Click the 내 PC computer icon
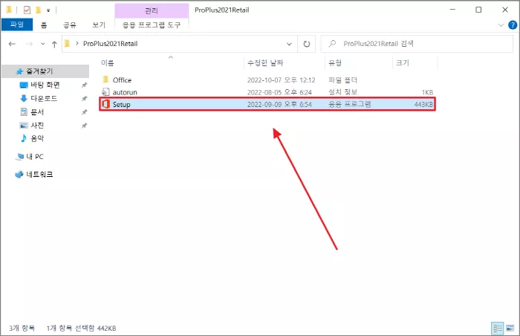Viewport: 520px width, 336px height. pyautogui.click(x=19, y=157)
